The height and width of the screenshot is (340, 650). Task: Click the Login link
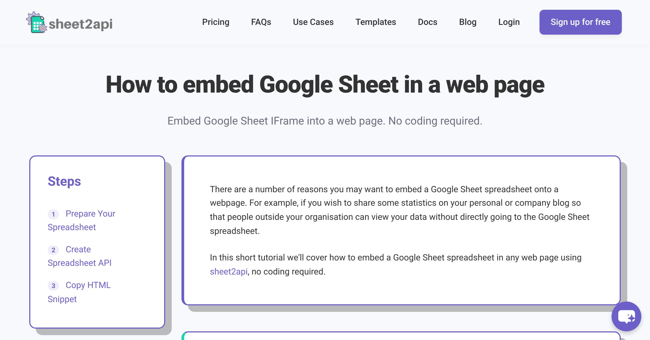509,22
